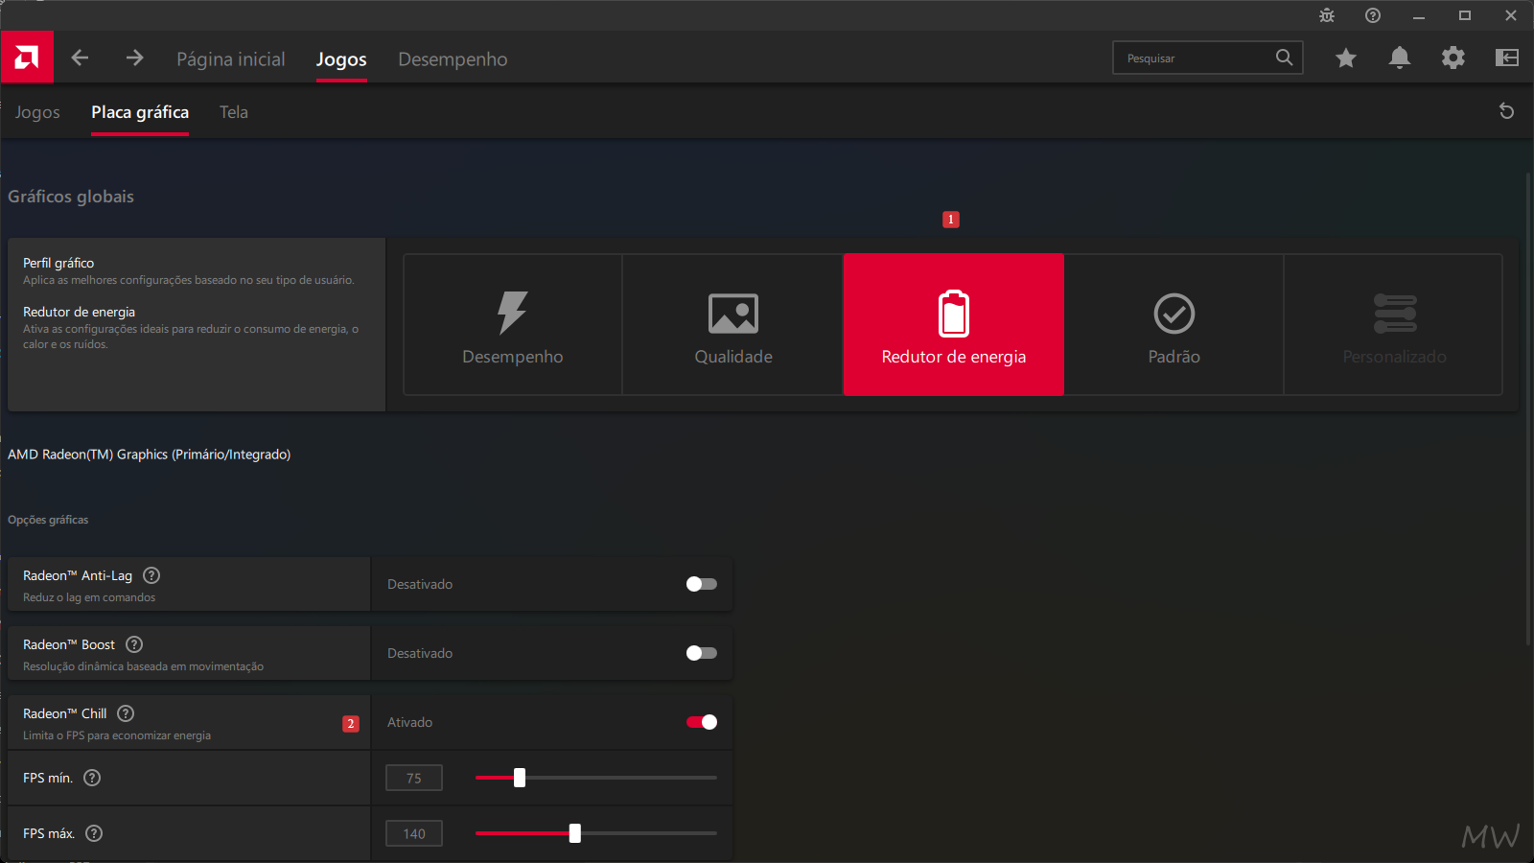Go back with the left arrow
This screenshot has width=1534, height=863.
(81, 58)
